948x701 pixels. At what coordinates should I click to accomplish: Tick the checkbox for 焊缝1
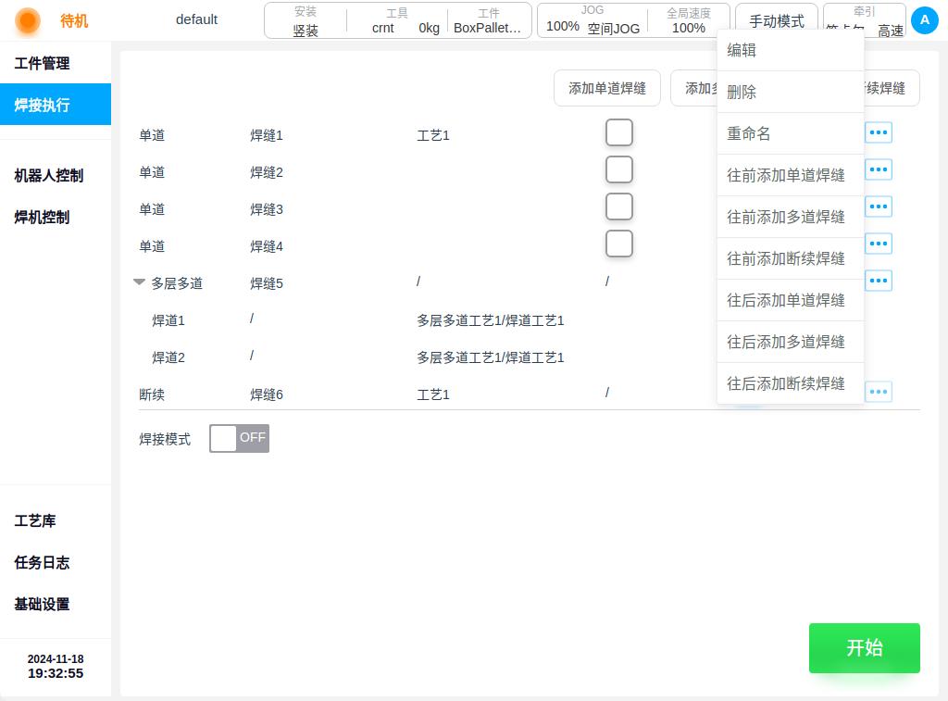[619, 132]
